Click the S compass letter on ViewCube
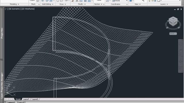This screenshot has height=103, width=184. click(x=167, y=27)
